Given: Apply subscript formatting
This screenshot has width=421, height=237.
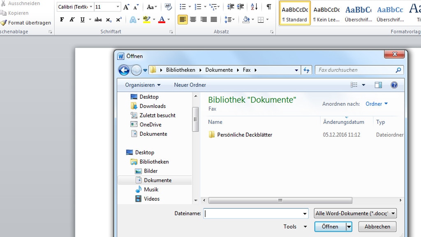Looking at the screenshot, I should [109, 20].
